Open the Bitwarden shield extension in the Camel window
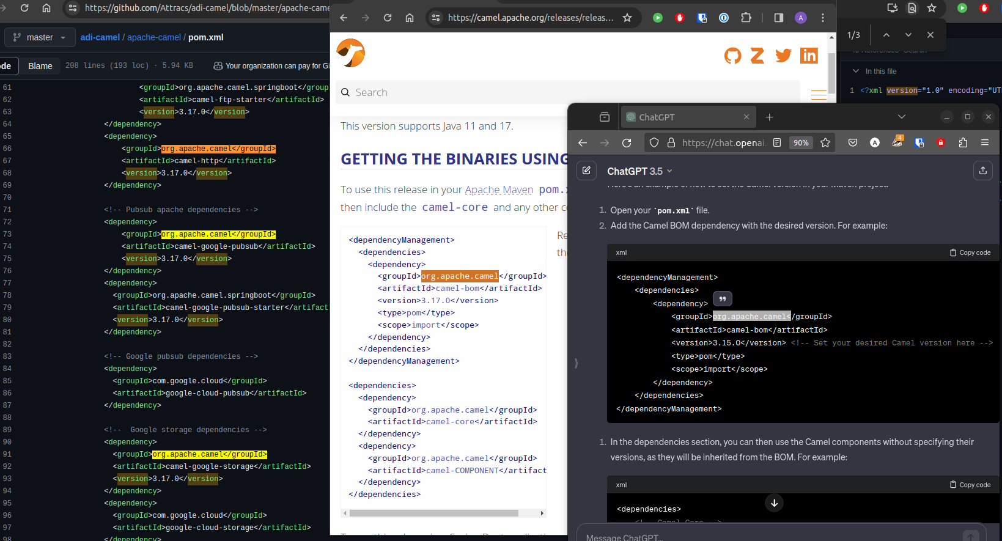The width and height of the screenshot is (1002, 541). tap(702, 18)
